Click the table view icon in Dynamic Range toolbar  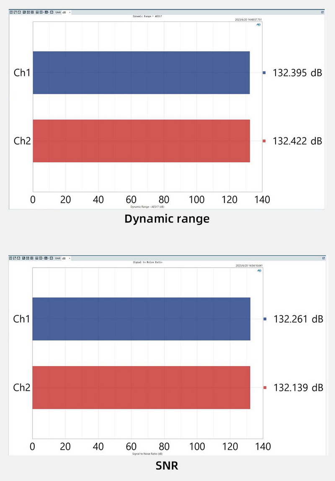(37, 12)
